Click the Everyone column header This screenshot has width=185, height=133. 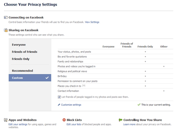tap(109, 47)
